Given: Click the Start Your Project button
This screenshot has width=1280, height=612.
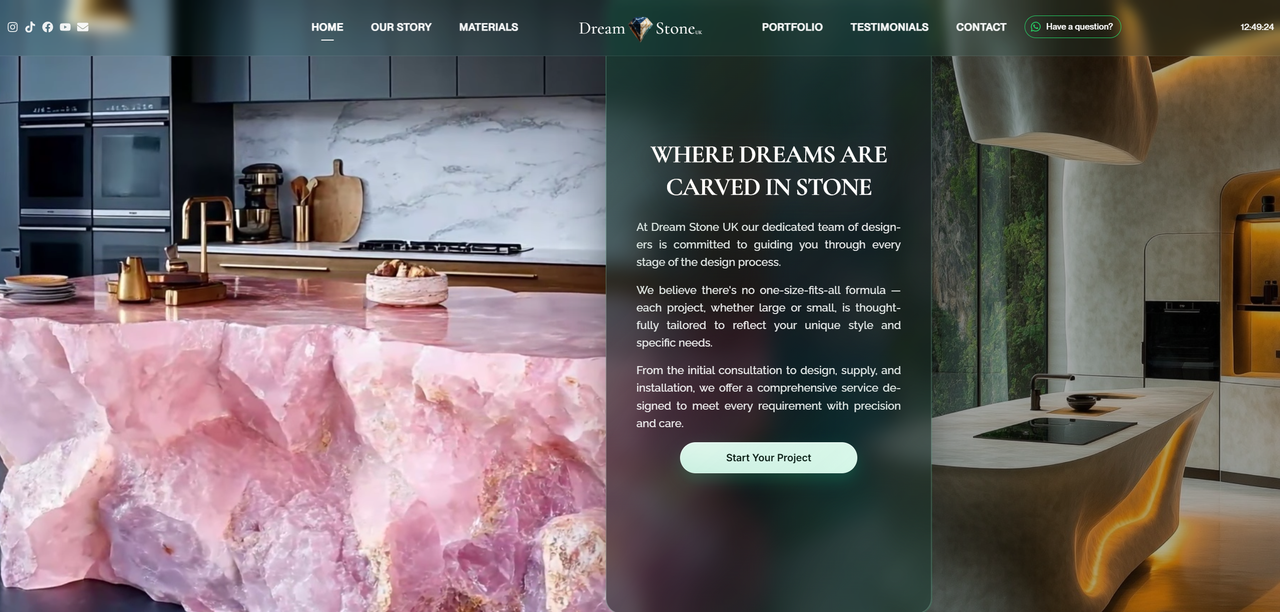Looking at the screenshot, I should (768, 458).
